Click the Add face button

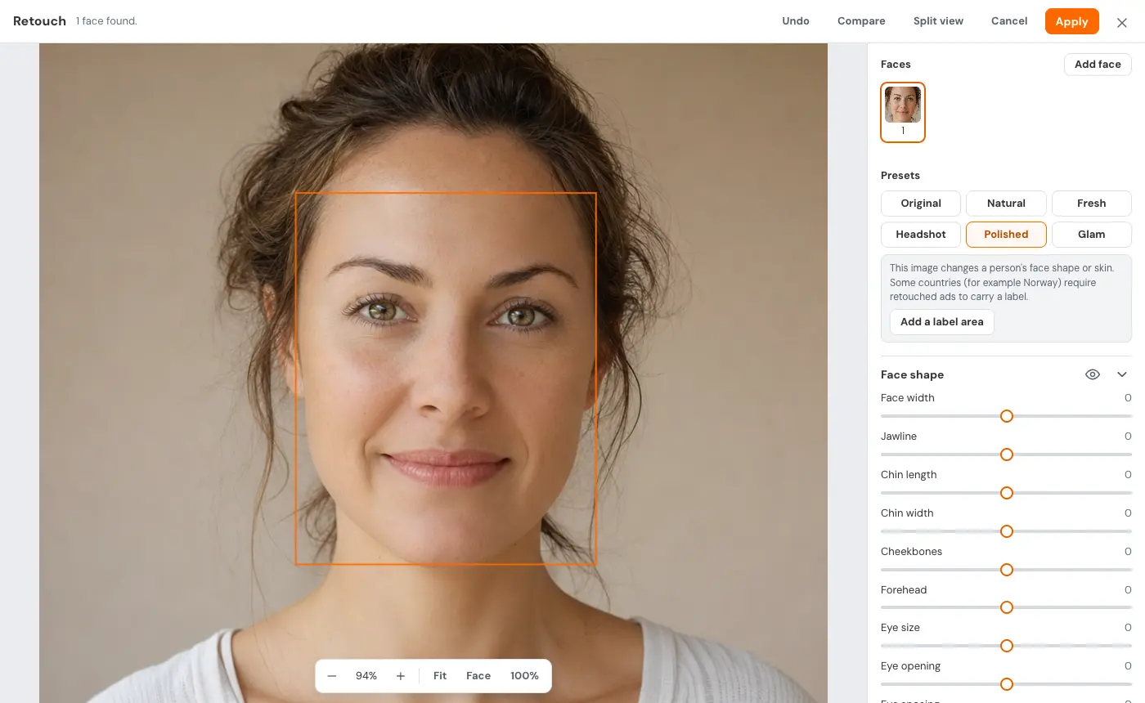pos(1098,65)
